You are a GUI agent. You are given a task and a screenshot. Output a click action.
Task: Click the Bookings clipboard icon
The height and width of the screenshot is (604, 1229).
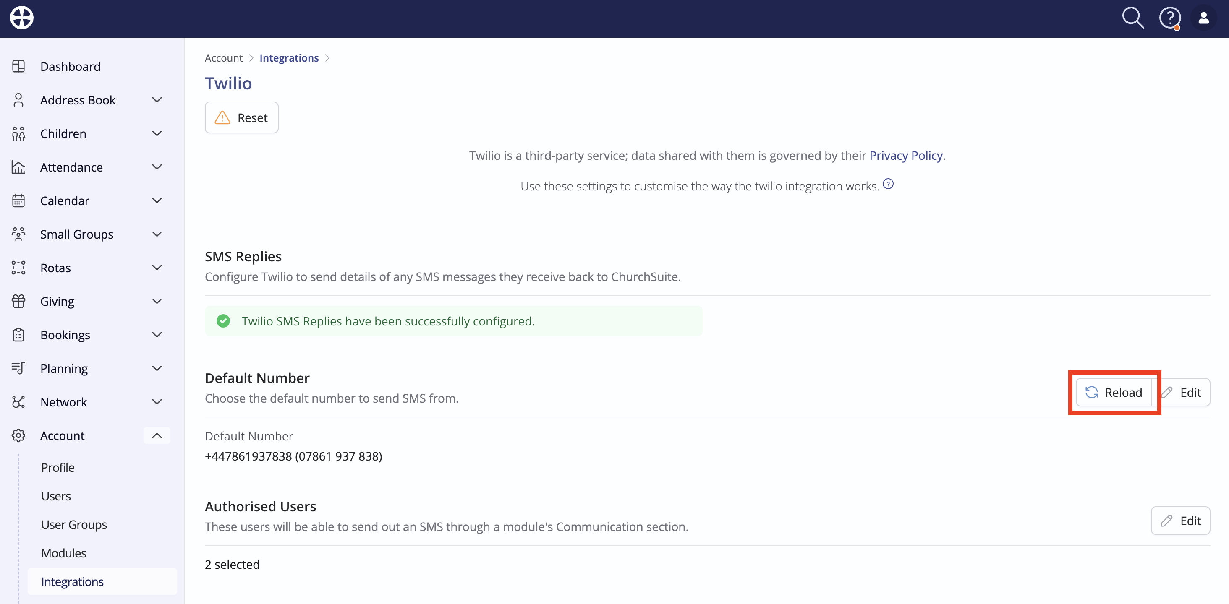(18, 335)
